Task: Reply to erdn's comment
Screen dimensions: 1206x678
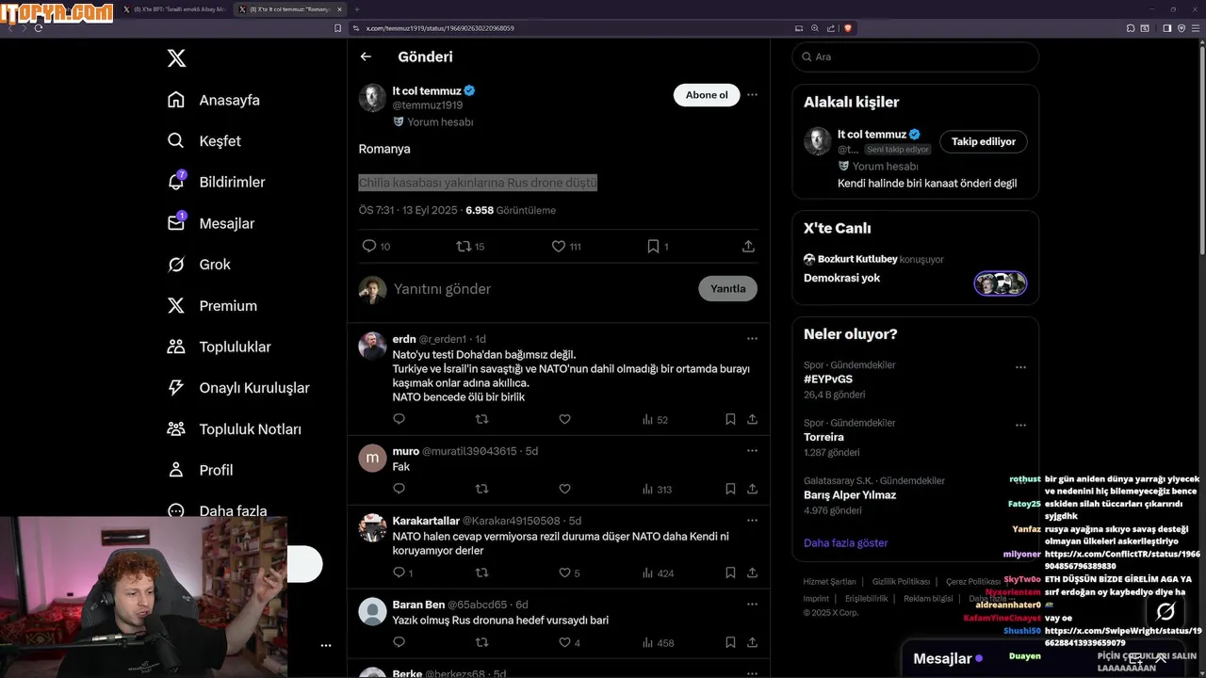Action: click(x=399, y=419)
